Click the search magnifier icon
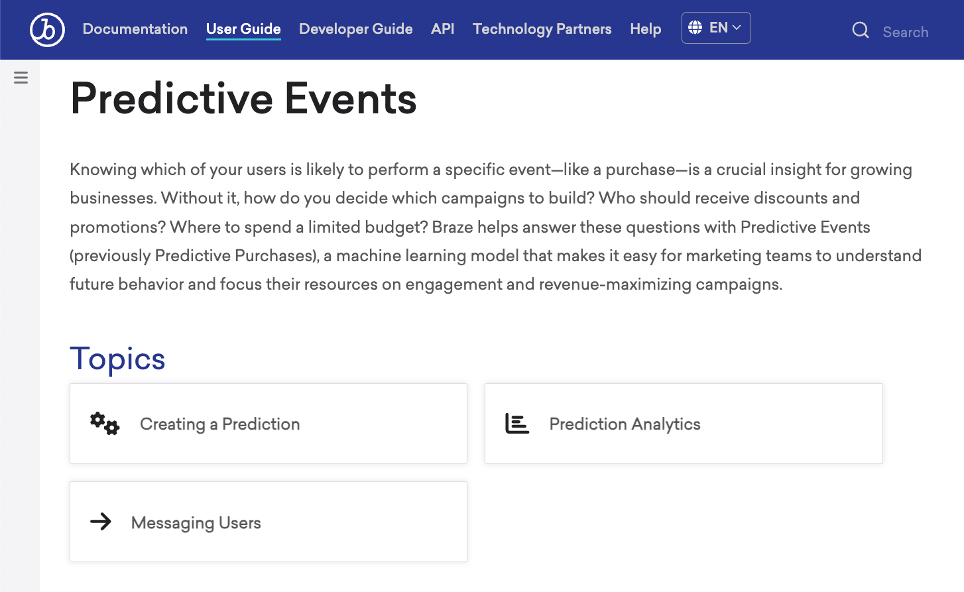 click(861, 30)
